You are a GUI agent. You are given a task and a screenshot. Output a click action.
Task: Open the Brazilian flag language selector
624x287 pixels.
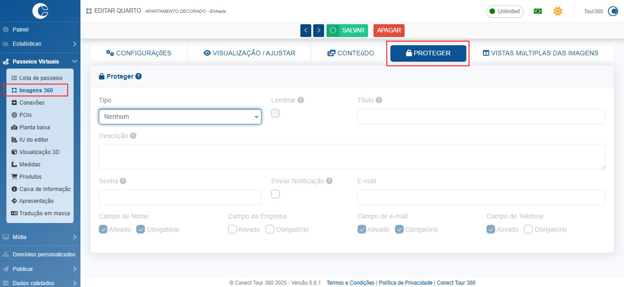tap(538, 11)
